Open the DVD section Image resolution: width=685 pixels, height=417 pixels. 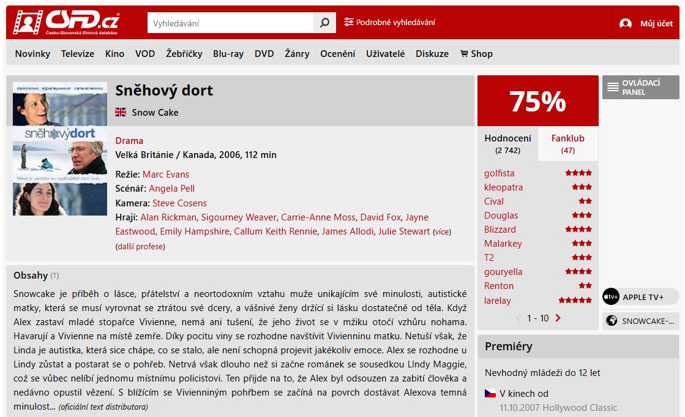264,54
